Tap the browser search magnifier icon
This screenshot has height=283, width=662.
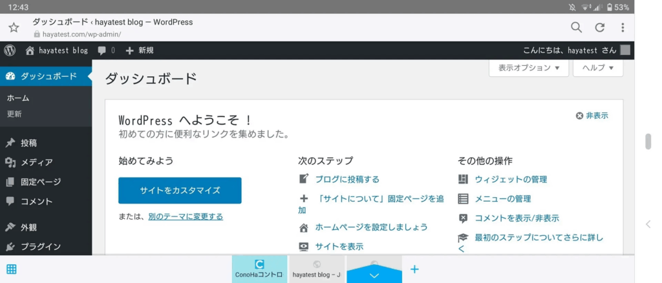point(576,27)
